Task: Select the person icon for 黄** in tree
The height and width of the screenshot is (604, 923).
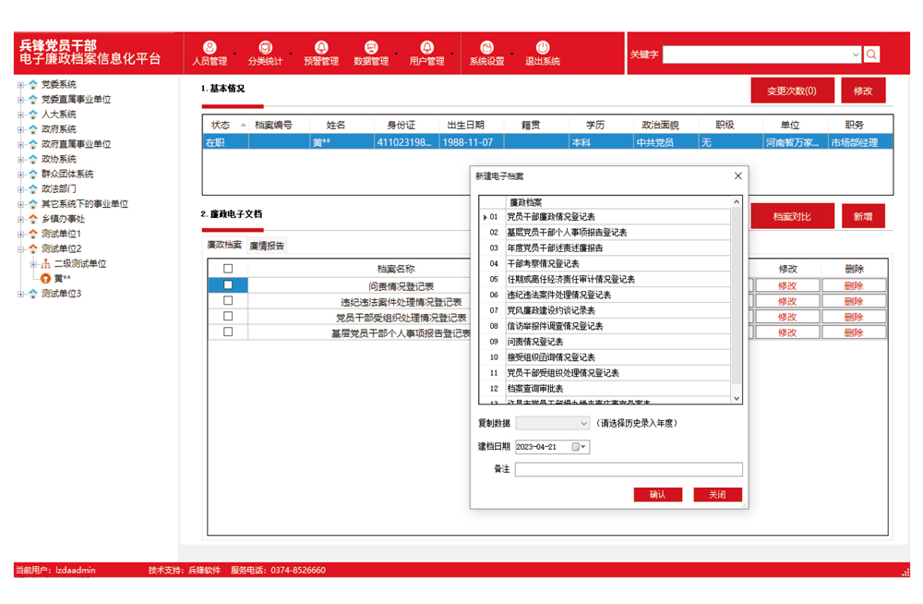Action: pos(45,279)
